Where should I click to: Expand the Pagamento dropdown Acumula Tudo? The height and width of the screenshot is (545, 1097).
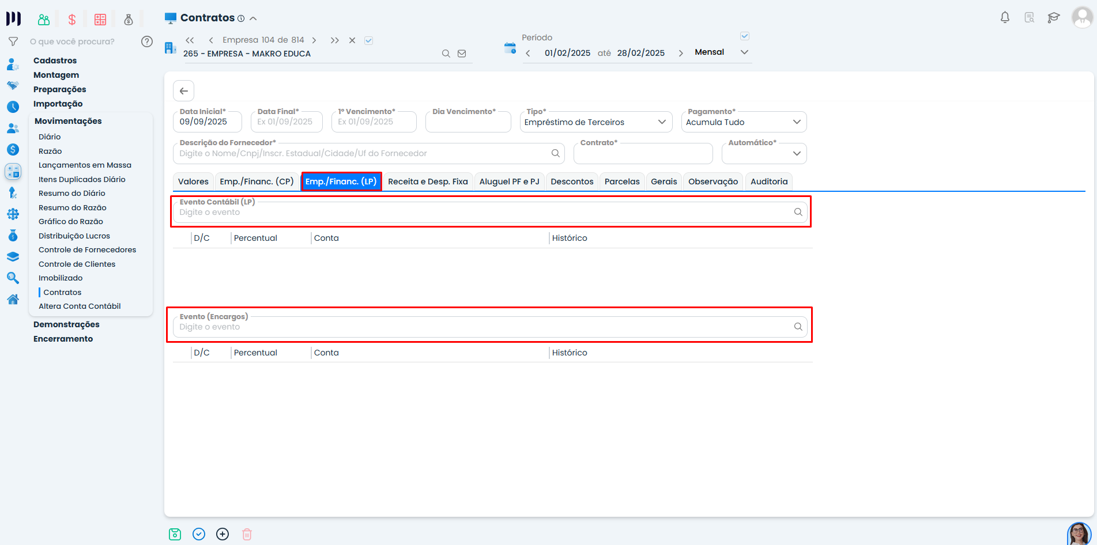743,122
